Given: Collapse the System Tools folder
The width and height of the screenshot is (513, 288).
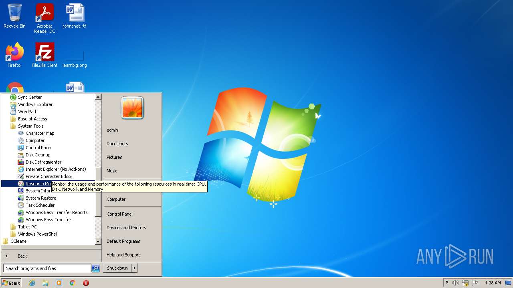Looking at the screenshot, I should 30,126.
